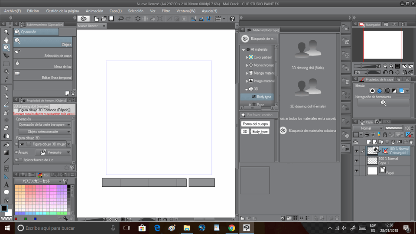The height and width of the screenshot is (234, 416).
Task: Click Forma del cuerpo tag button
Action: pos(255,124)
